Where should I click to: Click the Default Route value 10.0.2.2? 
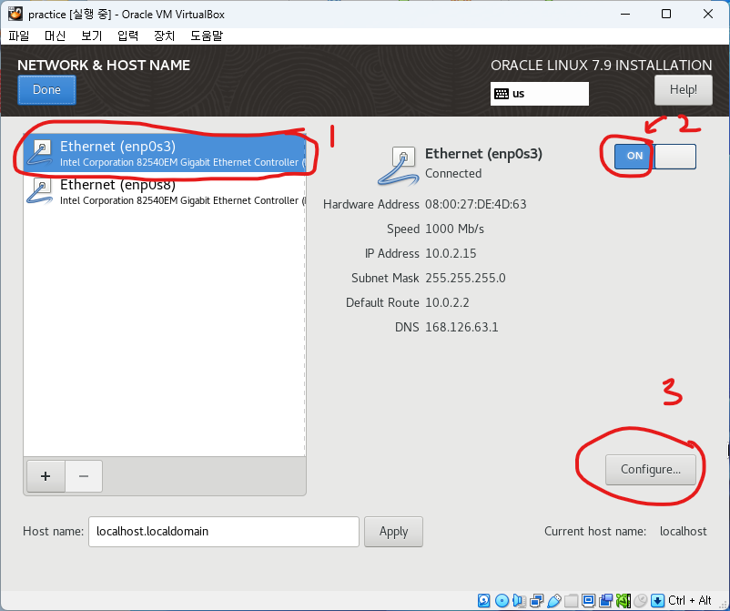[447, 302]
